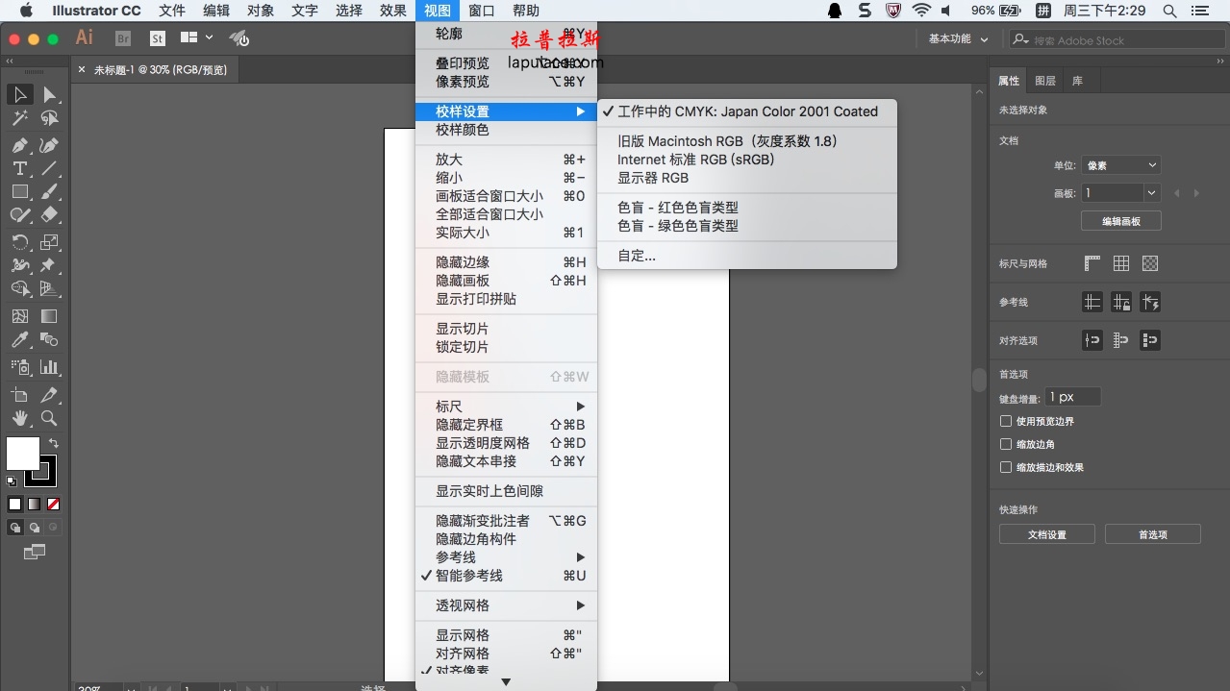Show the grid icon in properties panel
Screen dimensions: 1230x691
1121,263
